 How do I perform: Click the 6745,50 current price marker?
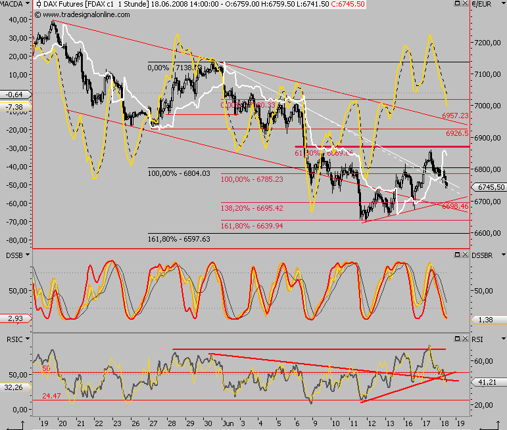(489, 187)
